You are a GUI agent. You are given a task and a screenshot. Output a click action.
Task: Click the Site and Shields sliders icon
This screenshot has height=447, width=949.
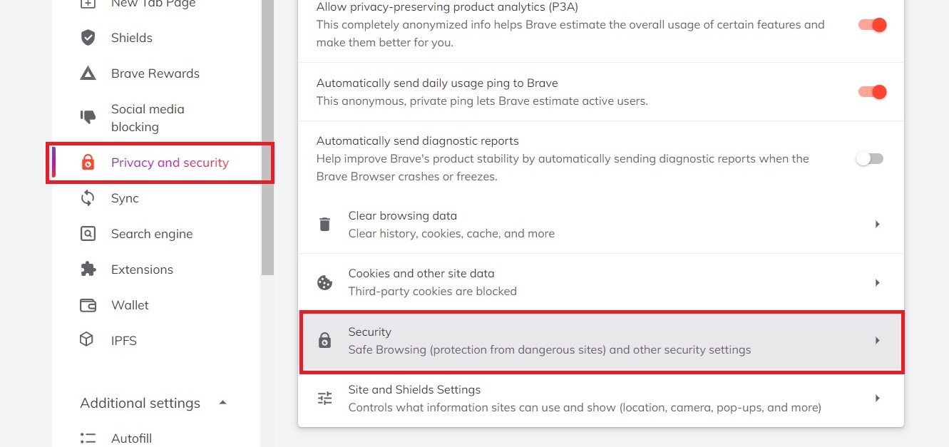click(x=325, y=399)
